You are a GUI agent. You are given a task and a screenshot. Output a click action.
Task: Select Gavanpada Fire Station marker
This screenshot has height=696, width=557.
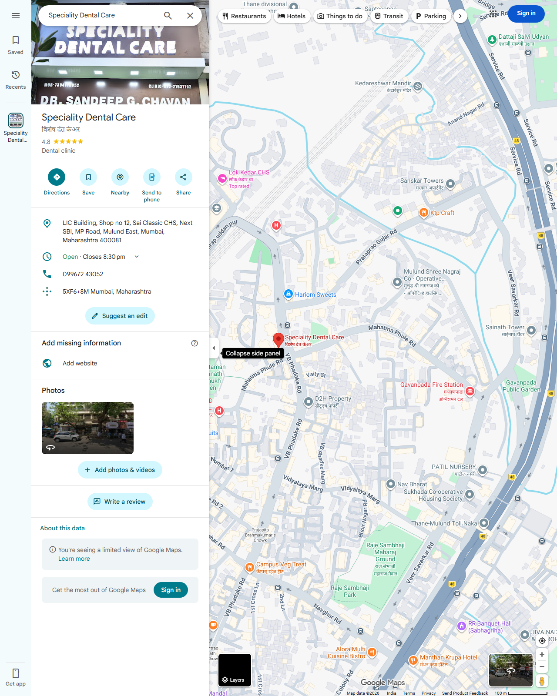pyautogui.click(x=470, y=391)
